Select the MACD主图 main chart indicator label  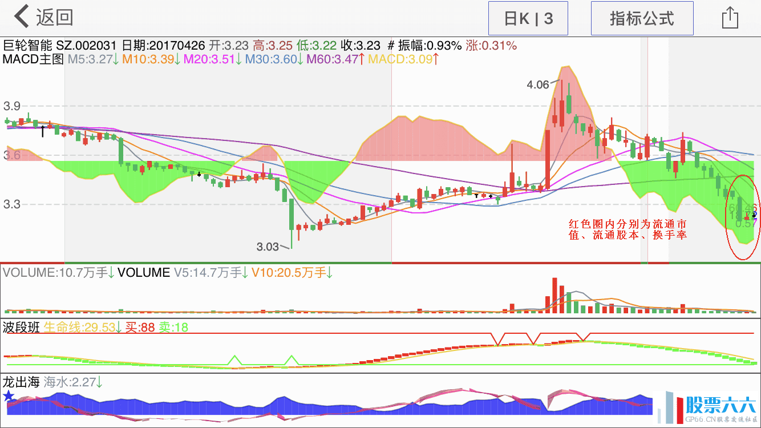point(34,59)
